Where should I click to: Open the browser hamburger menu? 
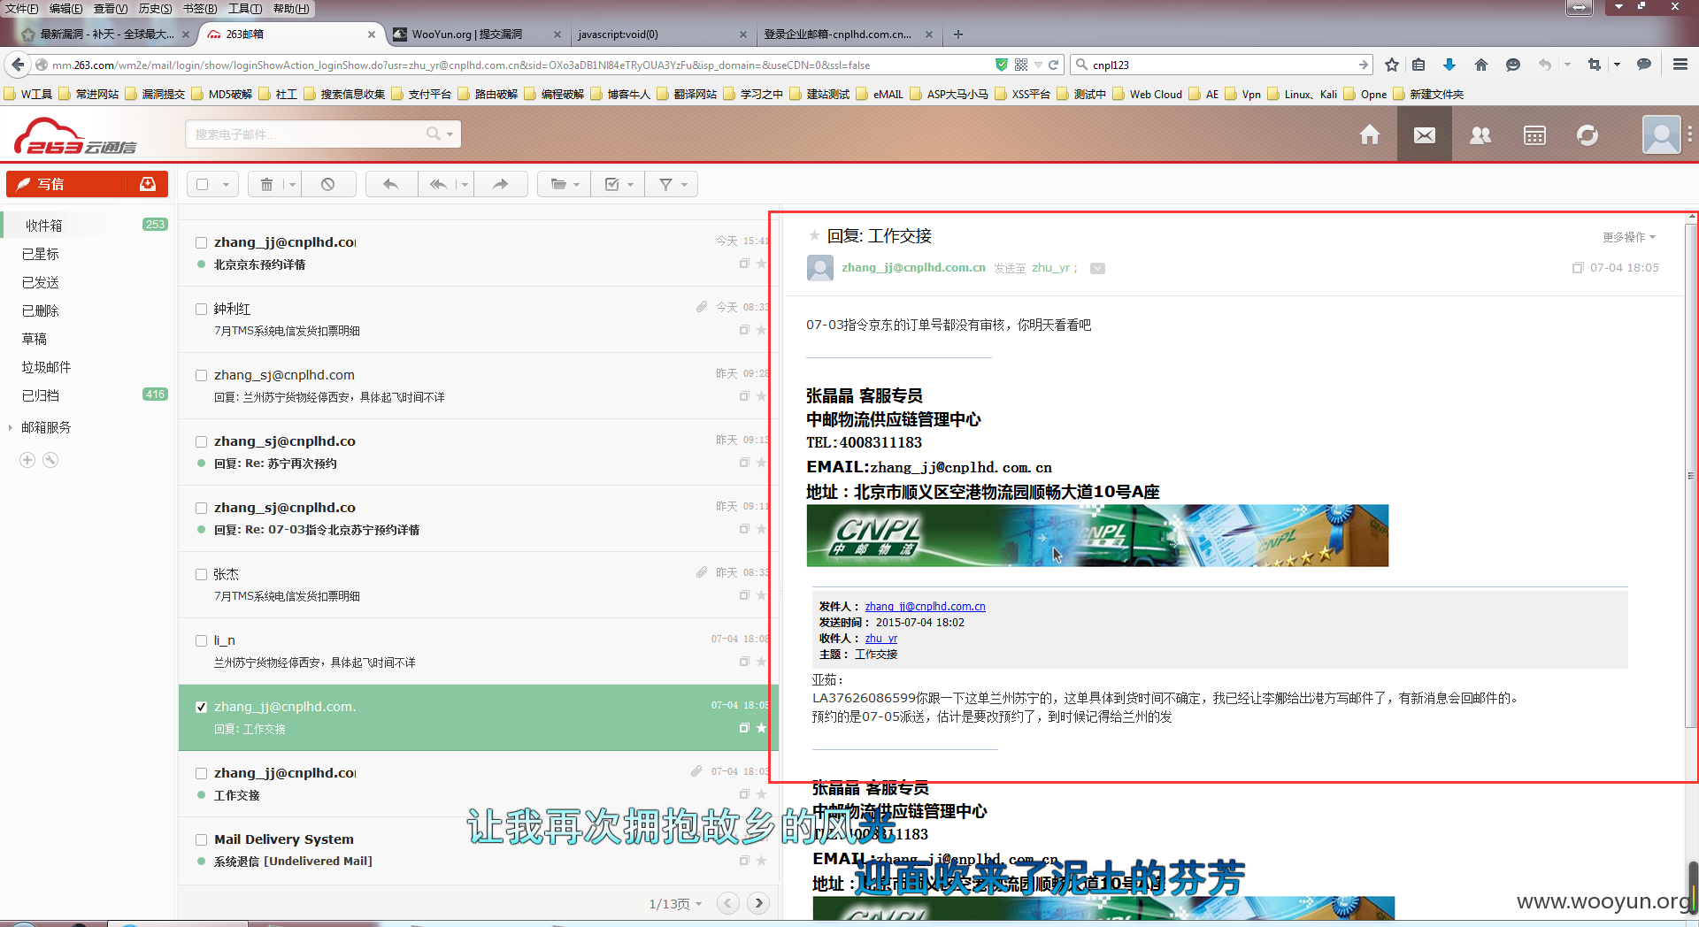click(x=1680, y=65)
